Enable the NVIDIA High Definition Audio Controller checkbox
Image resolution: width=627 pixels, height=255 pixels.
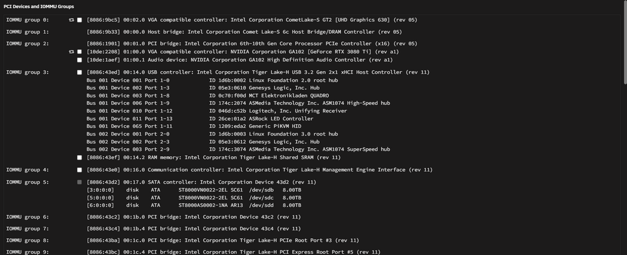(80, 60)
